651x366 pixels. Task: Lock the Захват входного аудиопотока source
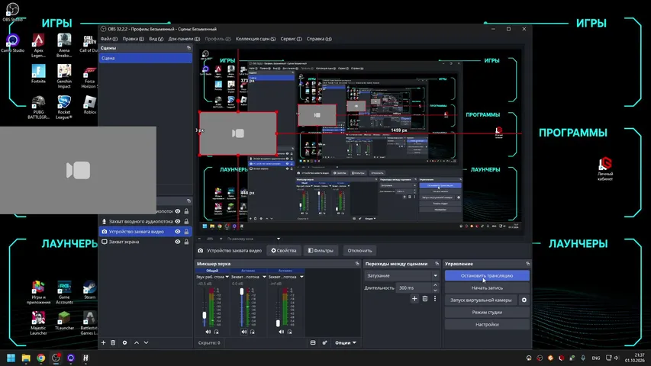186,221
